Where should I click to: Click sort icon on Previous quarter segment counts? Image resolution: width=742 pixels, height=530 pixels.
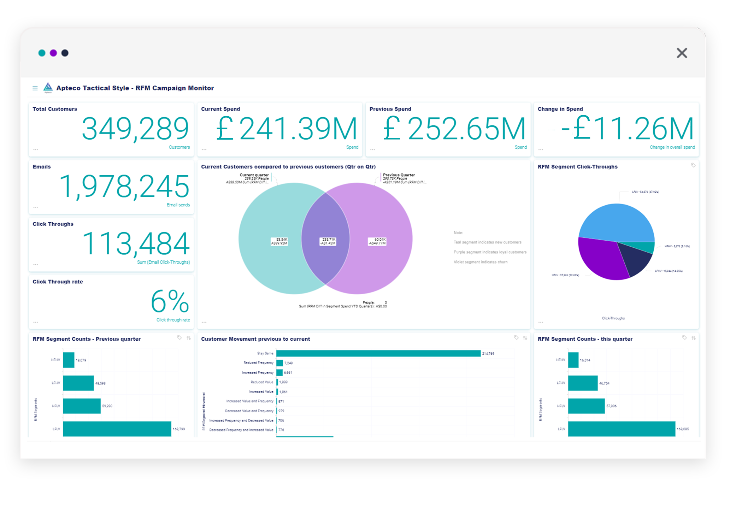(x=189, y=338)
